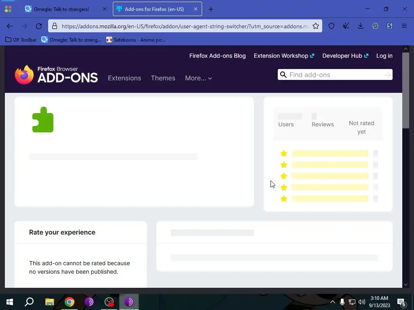
Task: Open Windows Start menu
Action: point(10,302)
